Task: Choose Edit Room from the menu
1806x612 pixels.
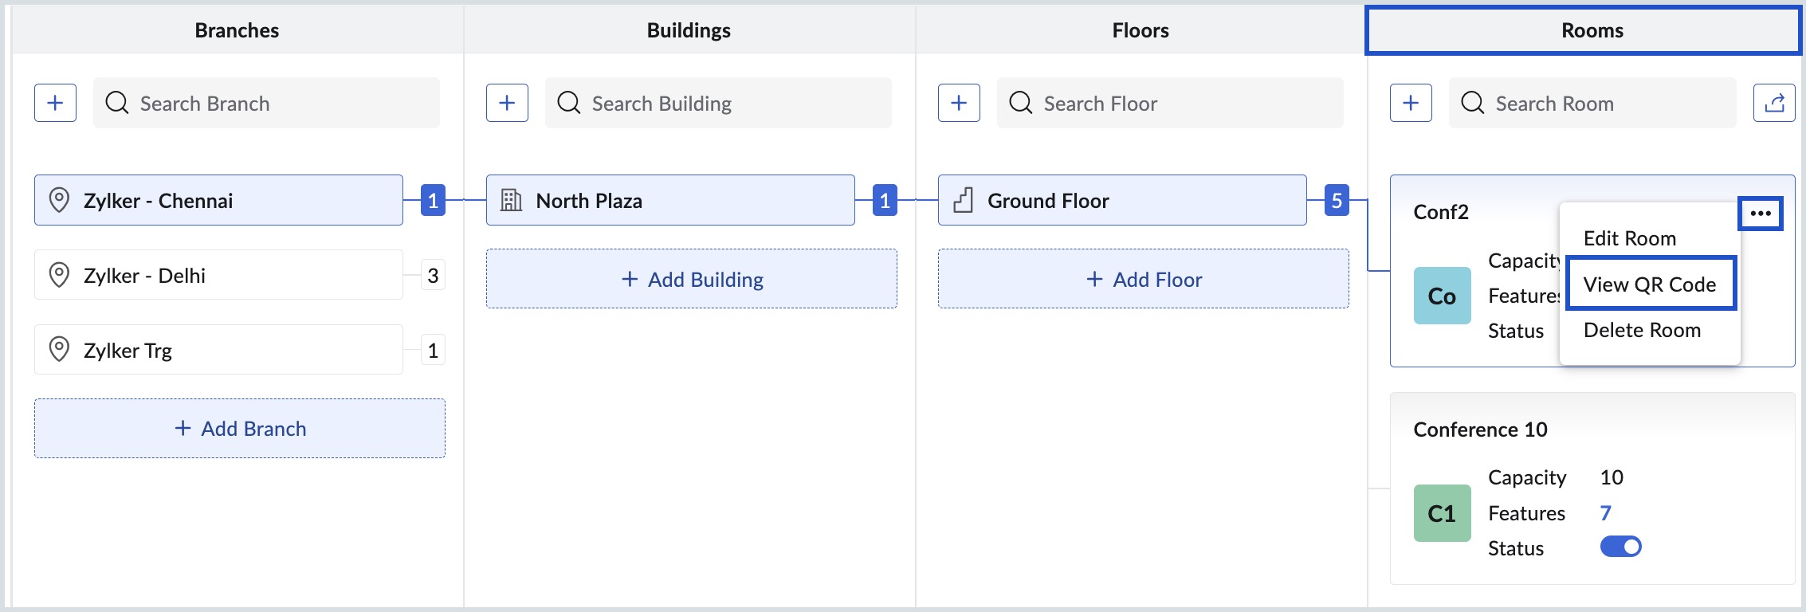Action: pyautogui.click(x=1629, y=238)
